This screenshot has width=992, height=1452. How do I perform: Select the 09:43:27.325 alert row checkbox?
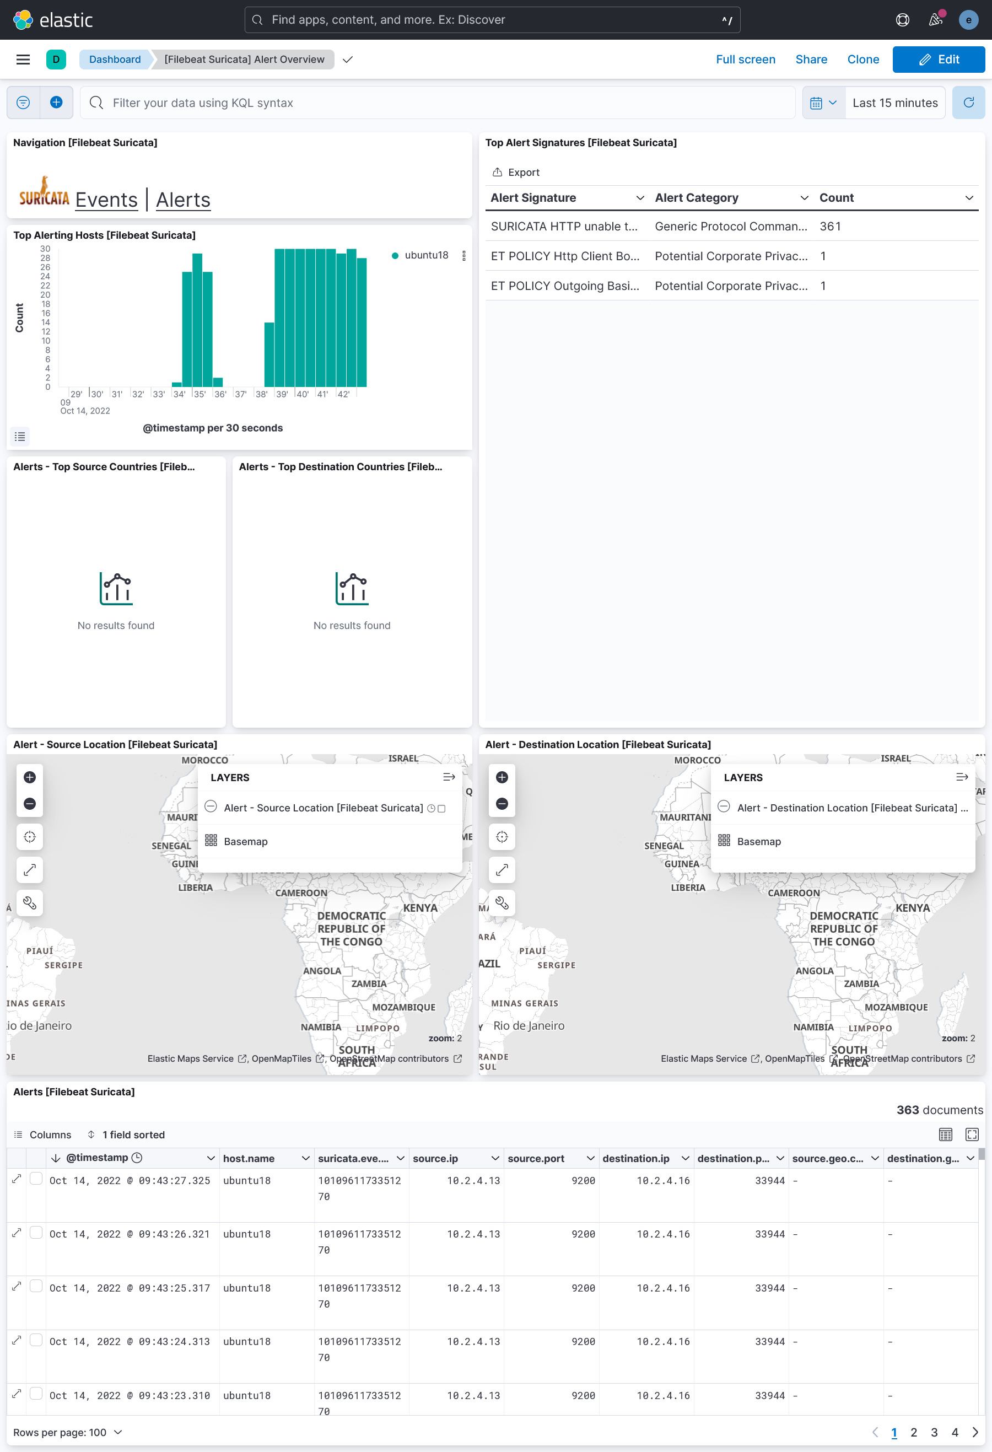[36, 1179]
